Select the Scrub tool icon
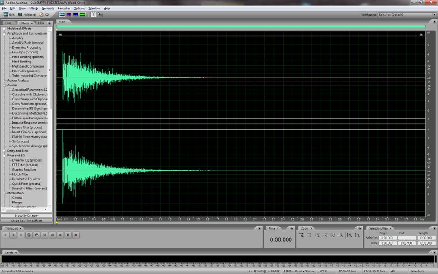 tap(100, 15)
